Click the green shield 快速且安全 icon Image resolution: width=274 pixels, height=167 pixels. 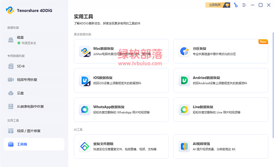click(19, 43)
